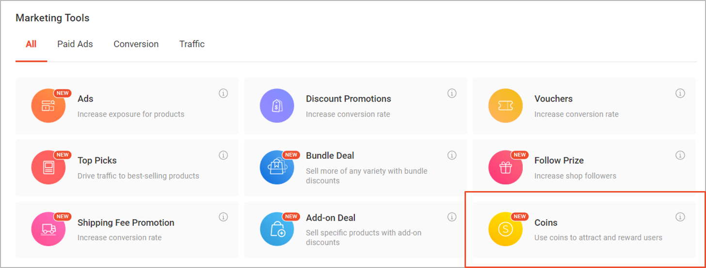
Task: Click the Add-on Deal bag icon
Action: [277, 229]
